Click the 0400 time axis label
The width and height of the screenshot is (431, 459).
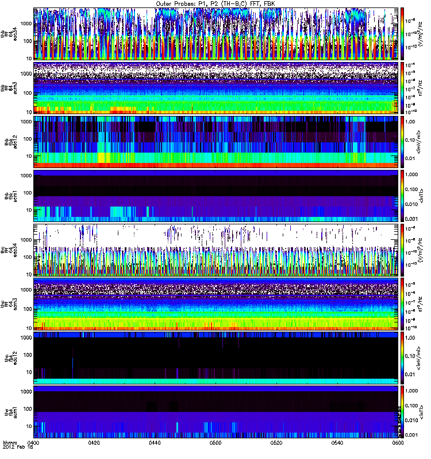coord(34,444)
